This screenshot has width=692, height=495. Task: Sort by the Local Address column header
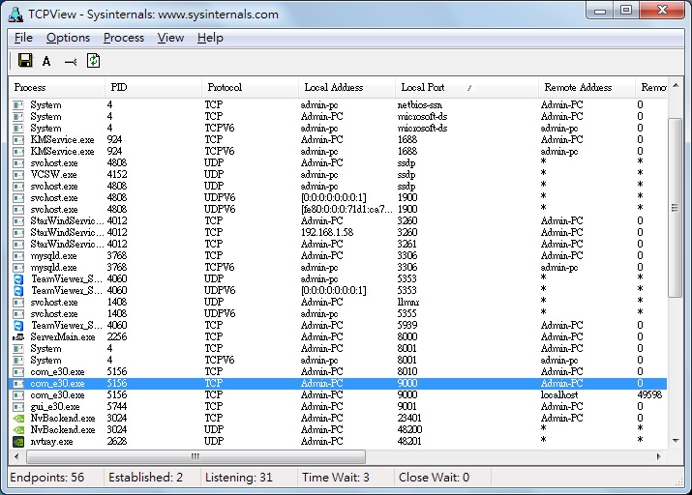coord(346,87)
